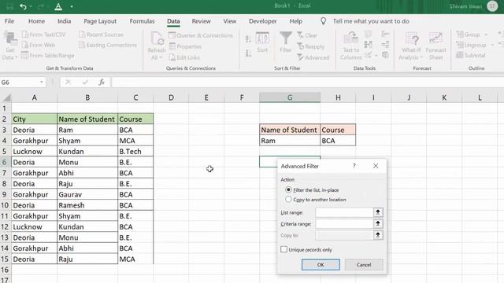Click the Get Data icon
The height and width of the screenshot is (283, 504).
pos(10,39)
